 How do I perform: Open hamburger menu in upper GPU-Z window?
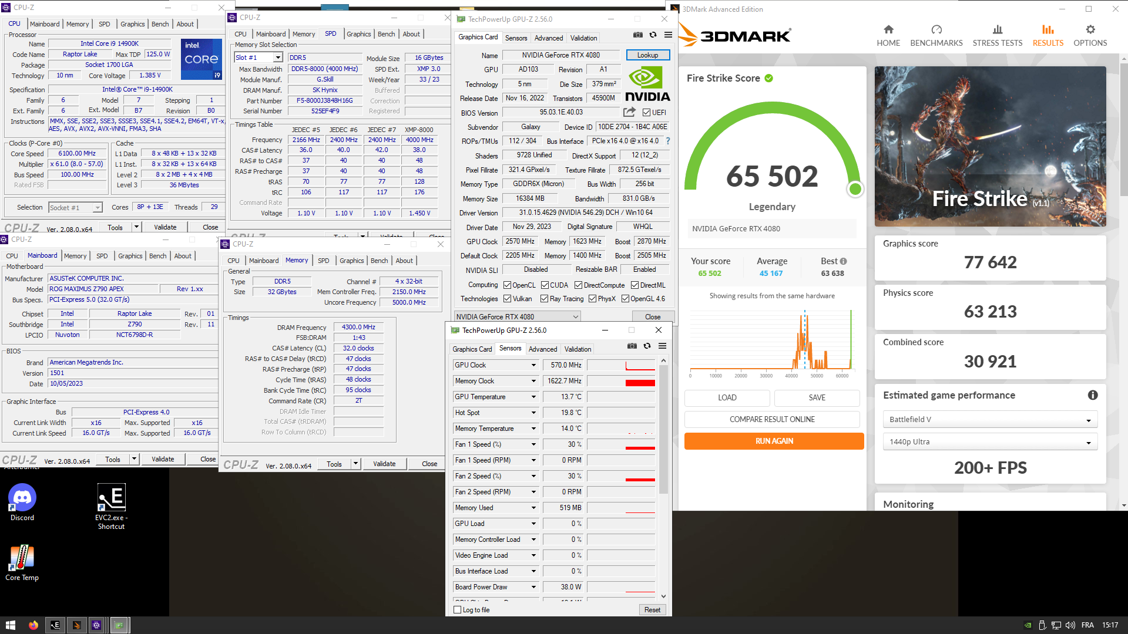(668, 35)
